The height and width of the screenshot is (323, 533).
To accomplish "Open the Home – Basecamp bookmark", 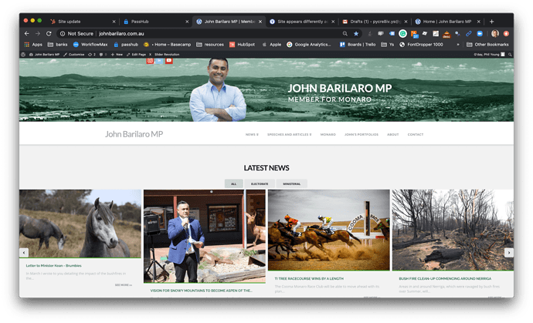I will (168, 45).
